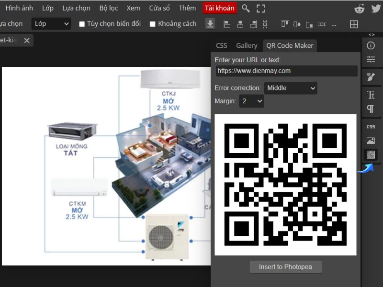
Task: Click Insert to Photopea button
Action: (285, 267)
